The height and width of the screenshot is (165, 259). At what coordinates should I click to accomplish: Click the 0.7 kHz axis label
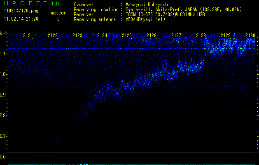4,136
